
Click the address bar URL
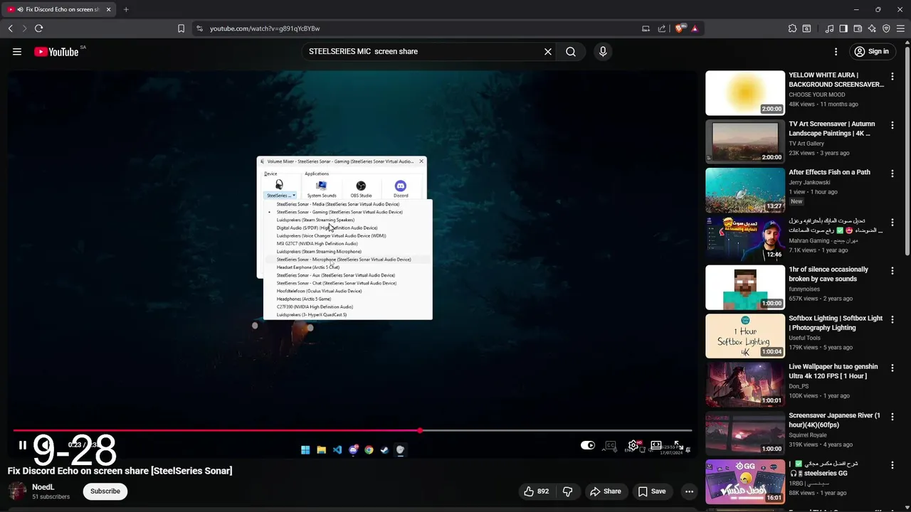(x=265, y=28)
